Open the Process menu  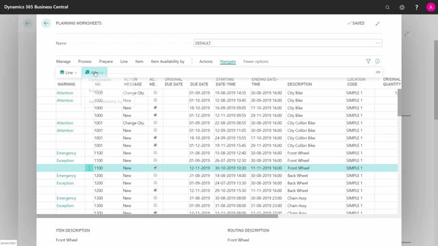click(85, 61)
